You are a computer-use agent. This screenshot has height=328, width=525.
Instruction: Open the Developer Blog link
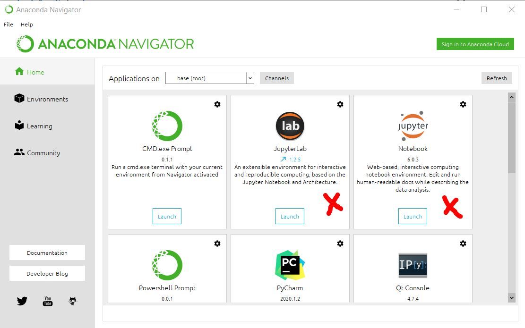pos(47,274)
